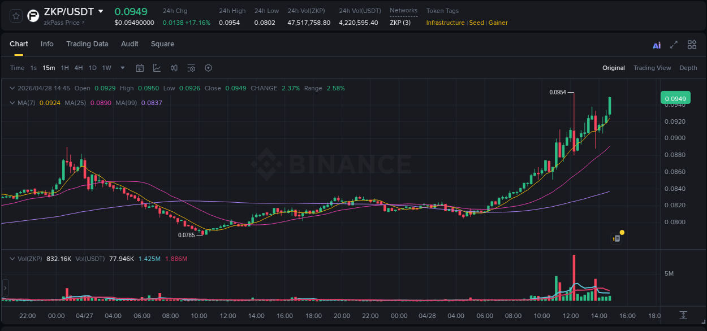The height and width of the screenshot is (331, 707).
Task: Click the hexagon chart settings icon
Action: coord(208,68)
